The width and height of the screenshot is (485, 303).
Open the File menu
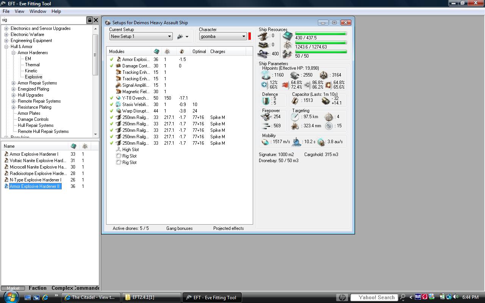click(6, 11)
